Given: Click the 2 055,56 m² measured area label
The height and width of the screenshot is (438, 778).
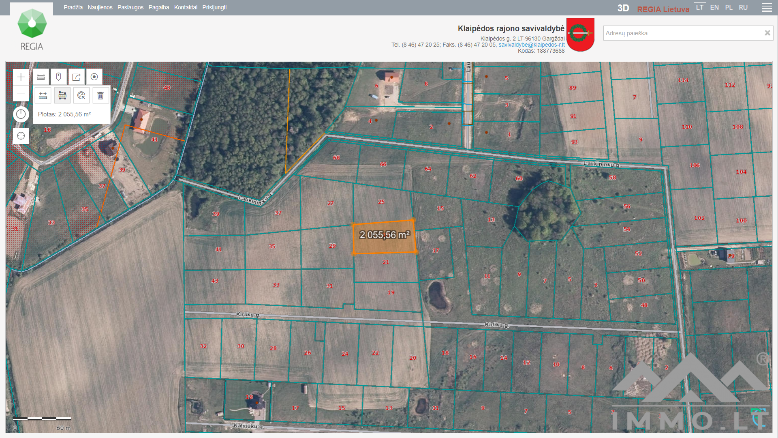Looking at the screenshot, I should [385, 235].
